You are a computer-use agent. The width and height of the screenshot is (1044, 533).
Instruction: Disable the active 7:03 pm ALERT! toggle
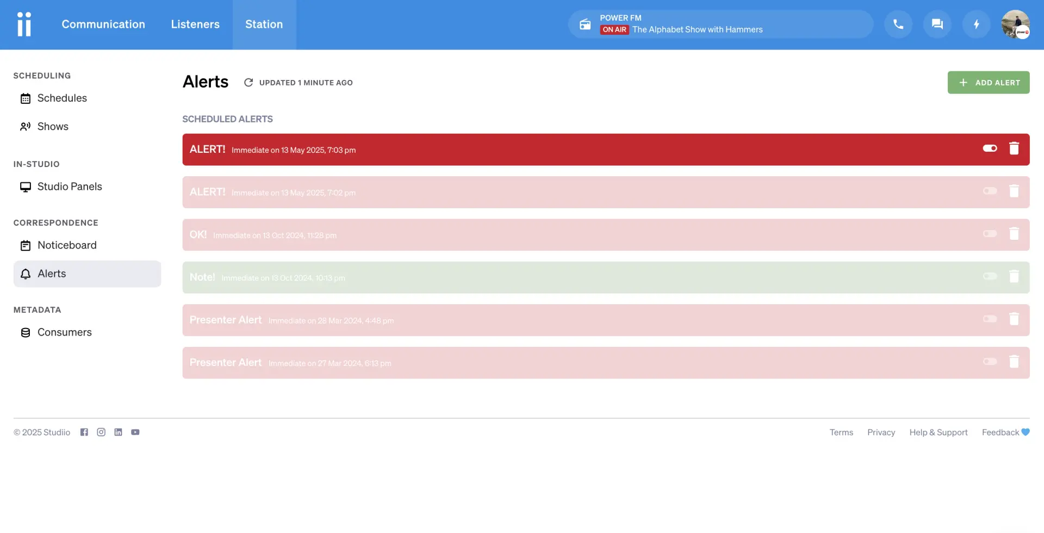click(x=990, y=148)
